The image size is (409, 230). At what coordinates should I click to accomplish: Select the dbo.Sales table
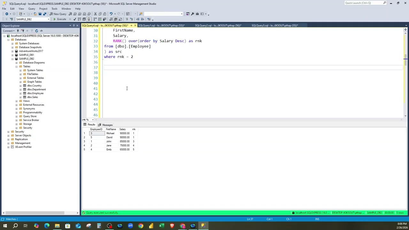(x=32, y=97)
